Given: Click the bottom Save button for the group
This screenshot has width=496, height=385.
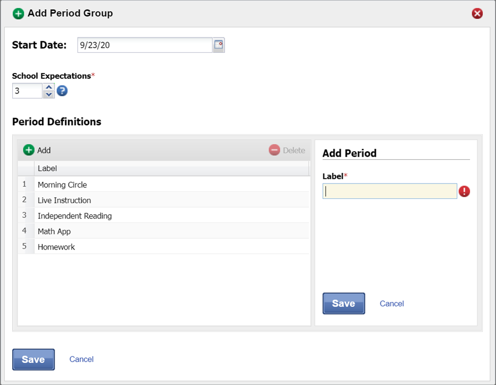Looking at the screenshot, I should coord(33,360).
